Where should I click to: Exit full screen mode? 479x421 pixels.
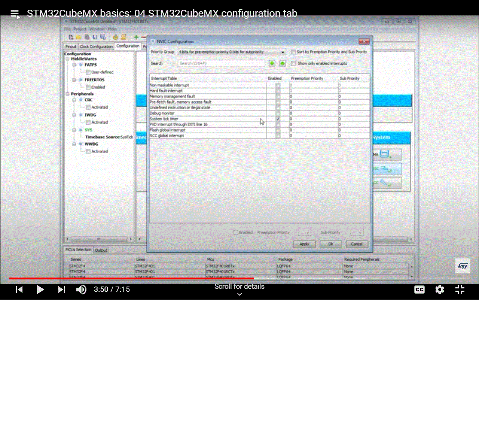[x=460, y=290]
